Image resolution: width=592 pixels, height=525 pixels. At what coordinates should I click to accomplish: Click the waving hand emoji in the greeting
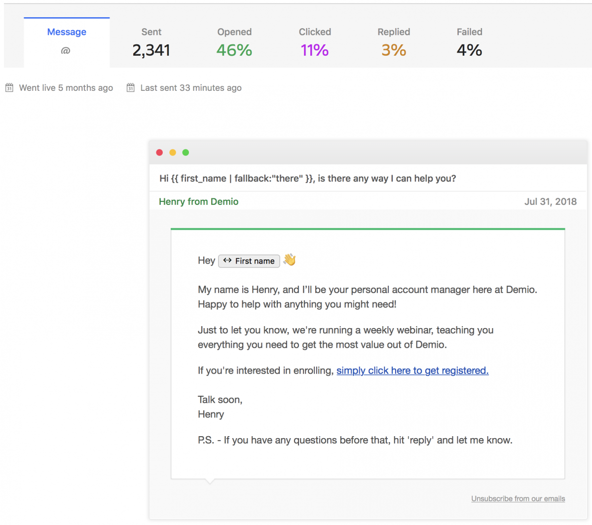tap(289, 260)
